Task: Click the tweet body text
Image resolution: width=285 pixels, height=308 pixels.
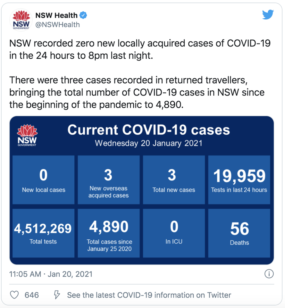Action: (x=140, y=74)
